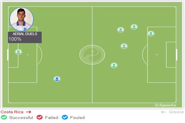
Task: Click the Failed legend text label
Action: click(x=51, y=118)
